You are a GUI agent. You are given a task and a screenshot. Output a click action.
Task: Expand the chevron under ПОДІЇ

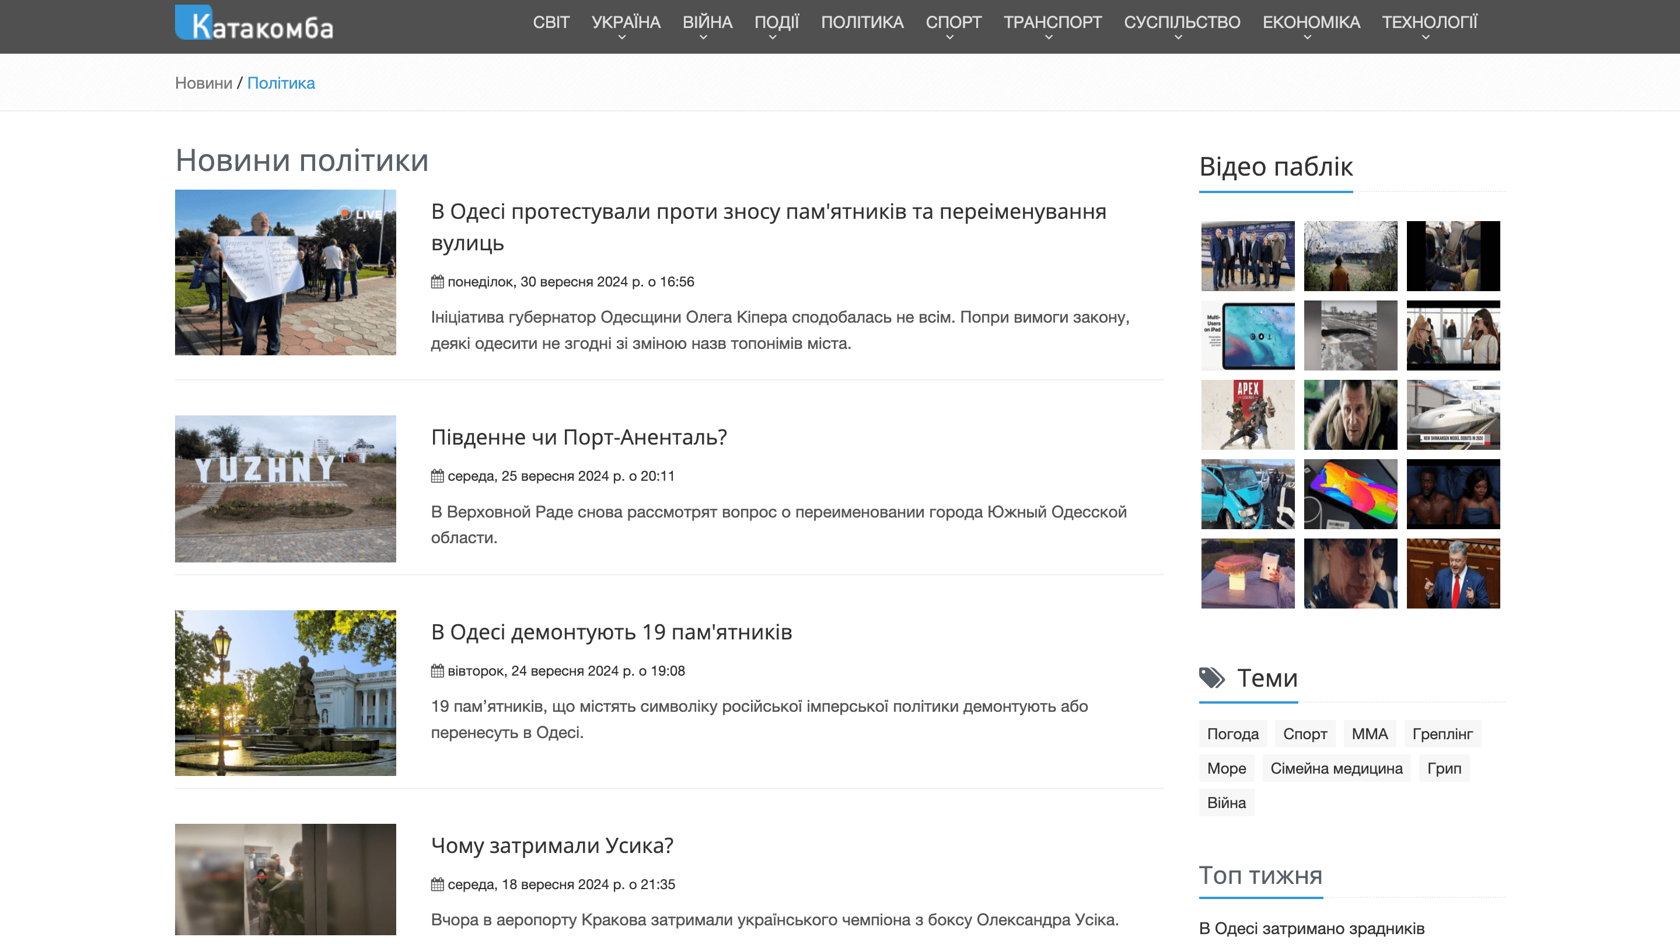point(773,38)
